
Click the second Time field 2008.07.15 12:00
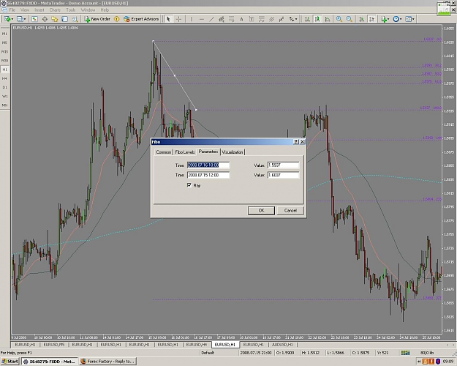(x=208, y=175)
